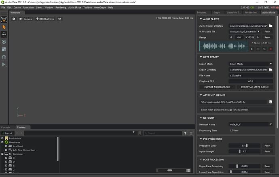Open viewport settings gear
Screen dimensions: 279x177
tap(14, 19)
